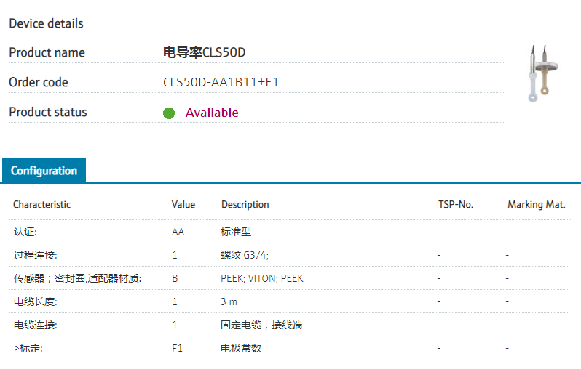Click the PEEK; VITON; PEEK description
Image resolution: width=581 pixels, height=369 pixels.
coord(262,278)
